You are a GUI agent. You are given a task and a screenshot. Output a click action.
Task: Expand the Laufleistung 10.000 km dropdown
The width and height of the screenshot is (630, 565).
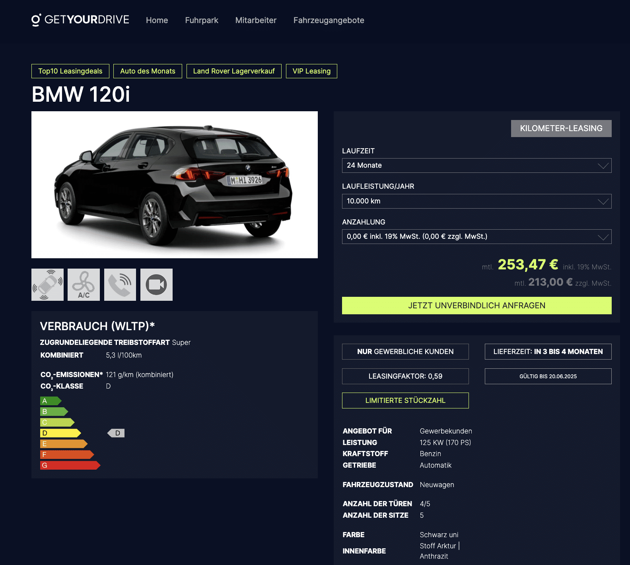pos(476,201)
